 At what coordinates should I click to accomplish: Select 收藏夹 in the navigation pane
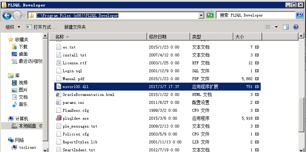(x=22, y=40)
